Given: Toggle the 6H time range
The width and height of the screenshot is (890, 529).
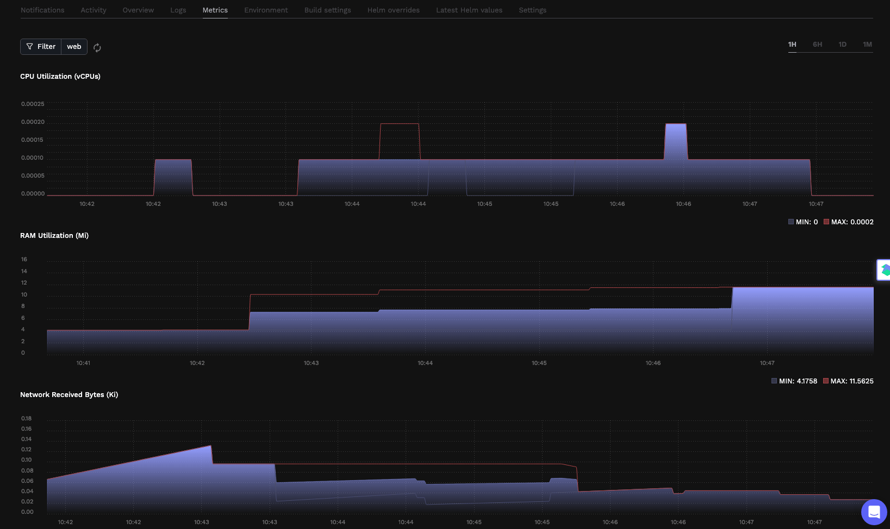Looking at the screenshot, I should [817, 44].
